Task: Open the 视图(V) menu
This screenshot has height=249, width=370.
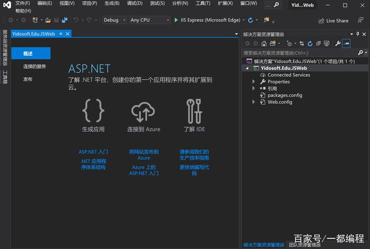Action: click(x=67, y=3)
